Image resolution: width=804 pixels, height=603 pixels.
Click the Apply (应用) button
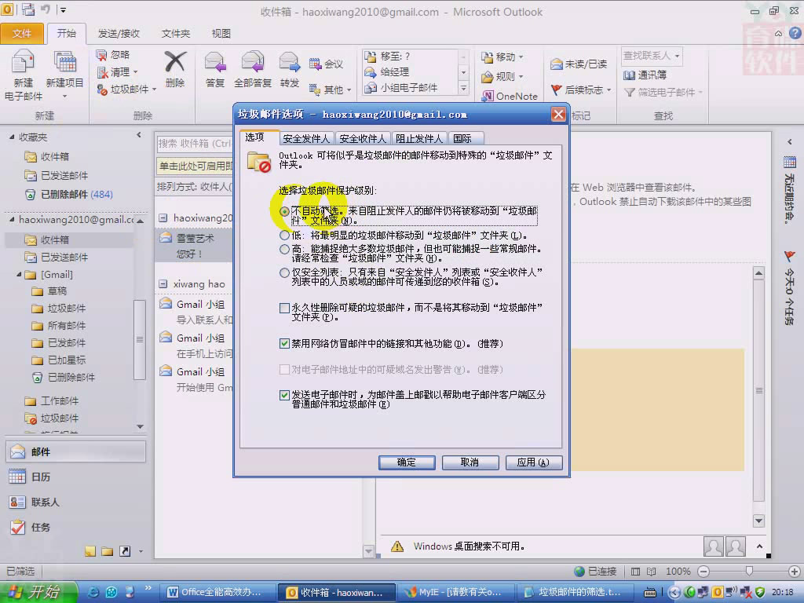point(533,462)
